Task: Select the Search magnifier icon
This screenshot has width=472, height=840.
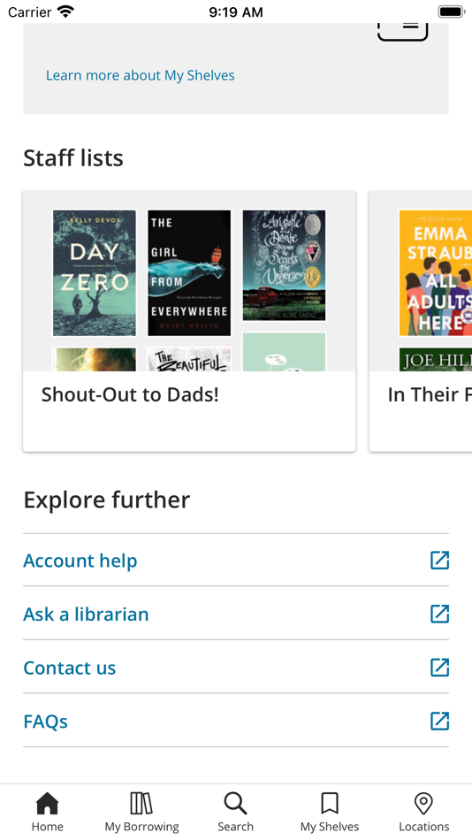Action: [235, 803]
